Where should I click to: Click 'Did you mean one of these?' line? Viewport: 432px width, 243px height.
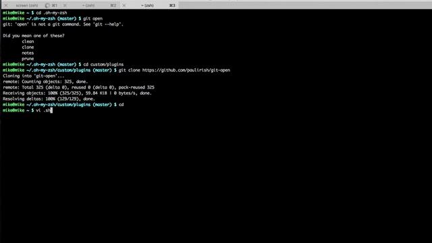tap(34, 36)
